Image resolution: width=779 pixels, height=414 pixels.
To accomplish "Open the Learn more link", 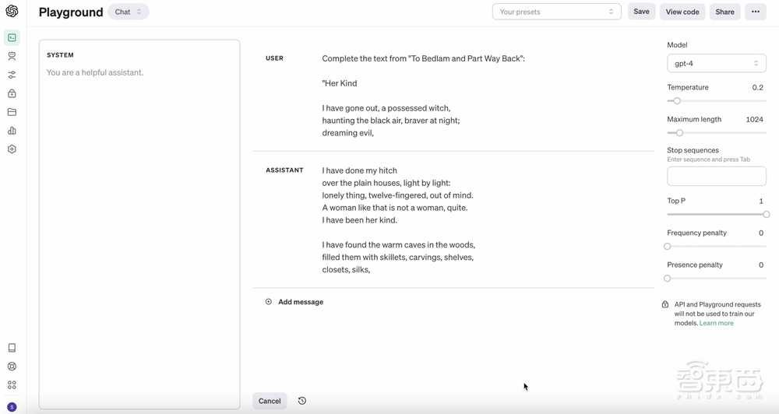I will click(716, 323).
